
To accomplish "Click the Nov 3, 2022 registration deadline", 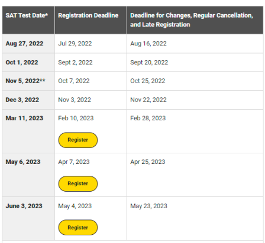I will (75, 100).
